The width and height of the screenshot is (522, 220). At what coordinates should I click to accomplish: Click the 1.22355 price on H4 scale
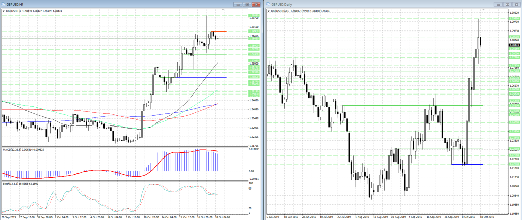[254, 136]
